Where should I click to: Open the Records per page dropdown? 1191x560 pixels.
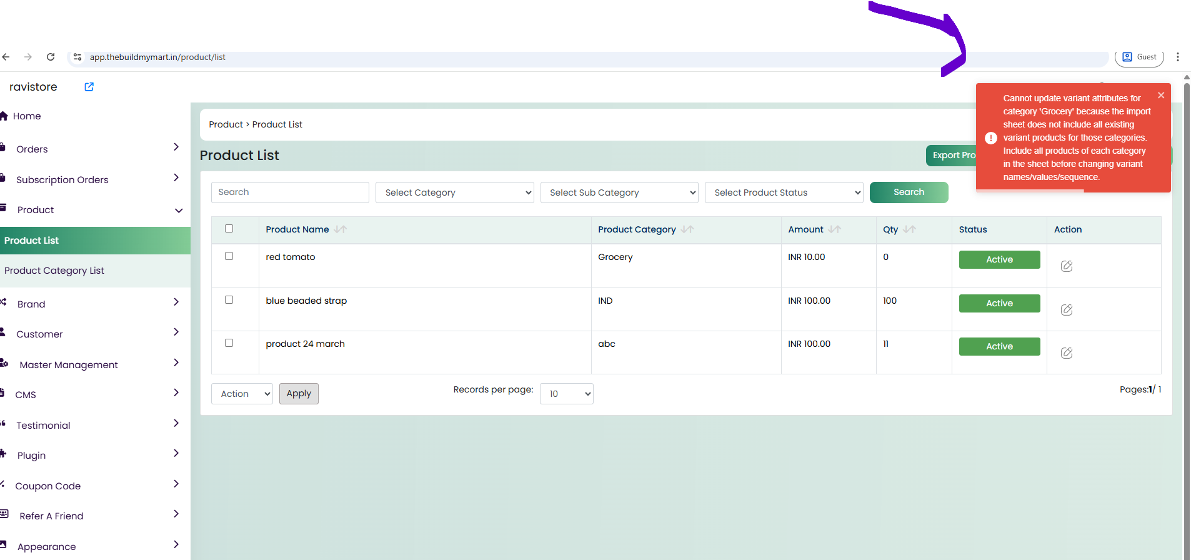(x=567, y=394)
